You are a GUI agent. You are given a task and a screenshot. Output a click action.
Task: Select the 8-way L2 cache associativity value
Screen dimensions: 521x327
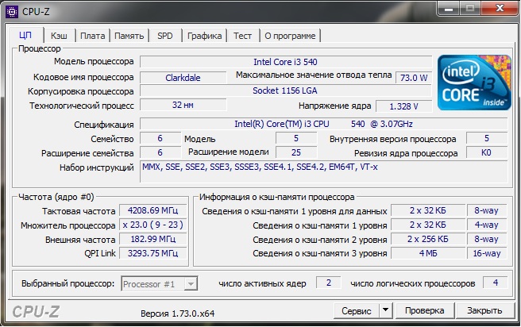487,239
